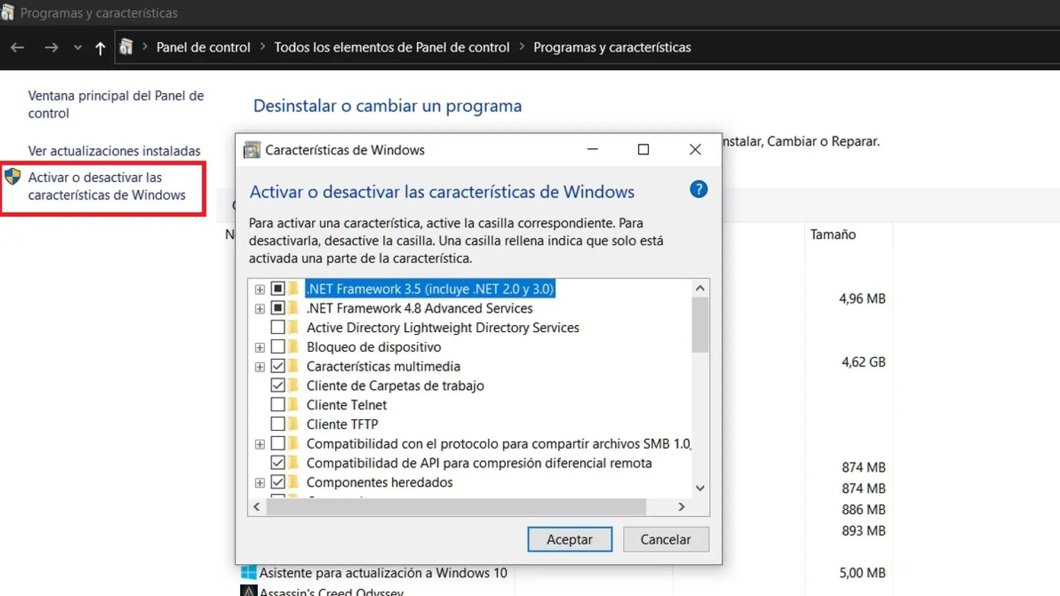This screenshot has height=596, width=1060.
Task: Click Asistente para actualización Windows 10 icon
Action: [x=249, y=572]
